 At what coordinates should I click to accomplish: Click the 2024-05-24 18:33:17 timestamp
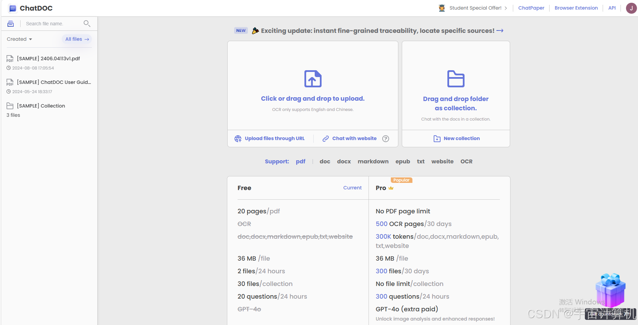(x=32, y=92)
